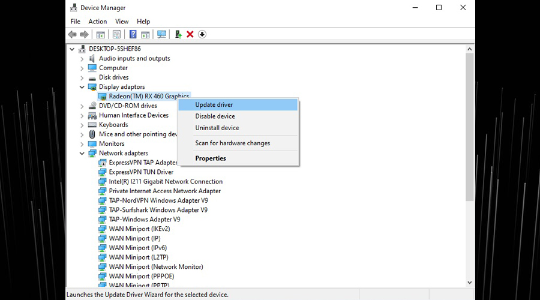Image resolution: width=540 pixels, height=300 pixels.
Task: Click the DVD/CD-ROM drives disc icon
Action: coord(92,106)
